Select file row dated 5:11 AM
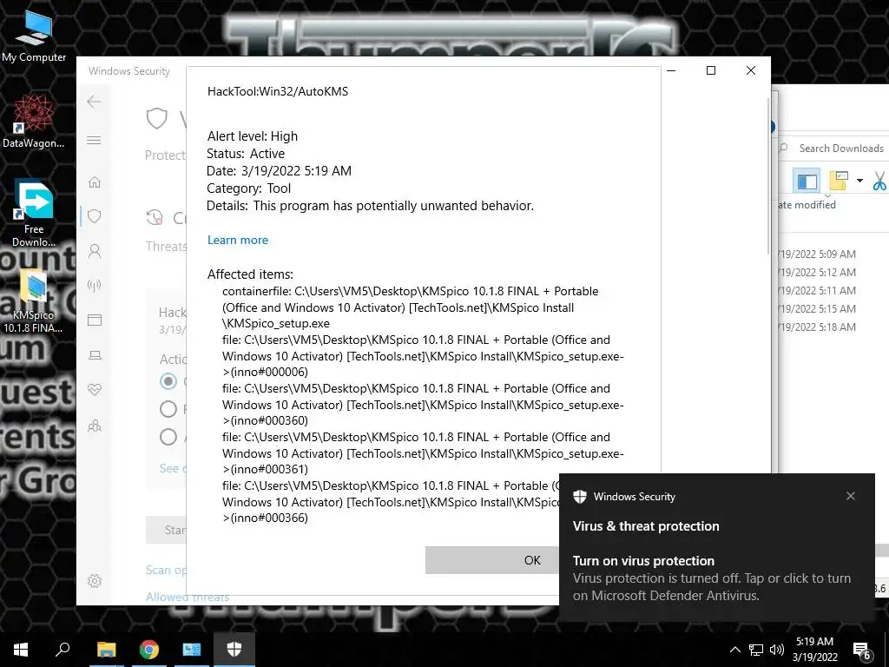The image size is (889, 667). pyautogui.click(x=817, y=290)
